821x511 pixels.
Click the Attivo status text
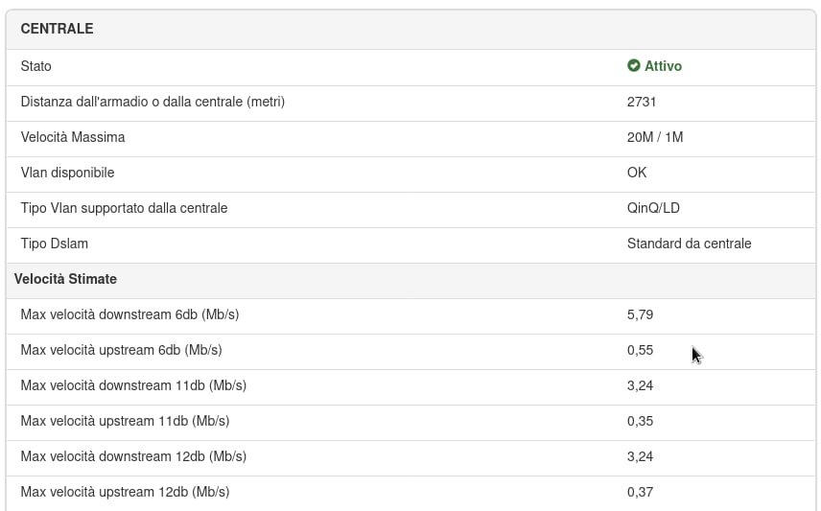pyautogui.click(x=663, y=66)
